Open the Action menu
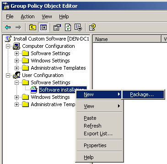Screen dimensions: 167x164 [27, 16]
